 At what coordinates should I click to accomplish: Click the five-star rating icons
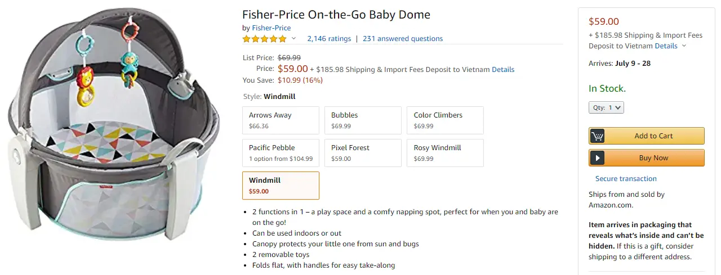point(265,39)
